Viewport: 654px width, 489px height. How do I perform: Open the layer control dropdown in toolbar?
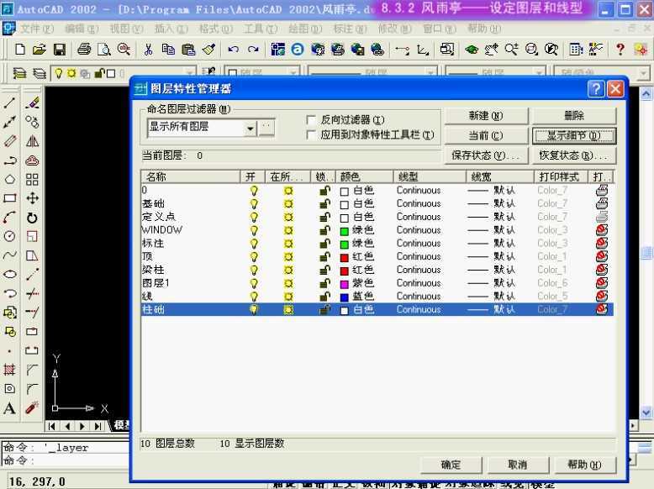190,74
